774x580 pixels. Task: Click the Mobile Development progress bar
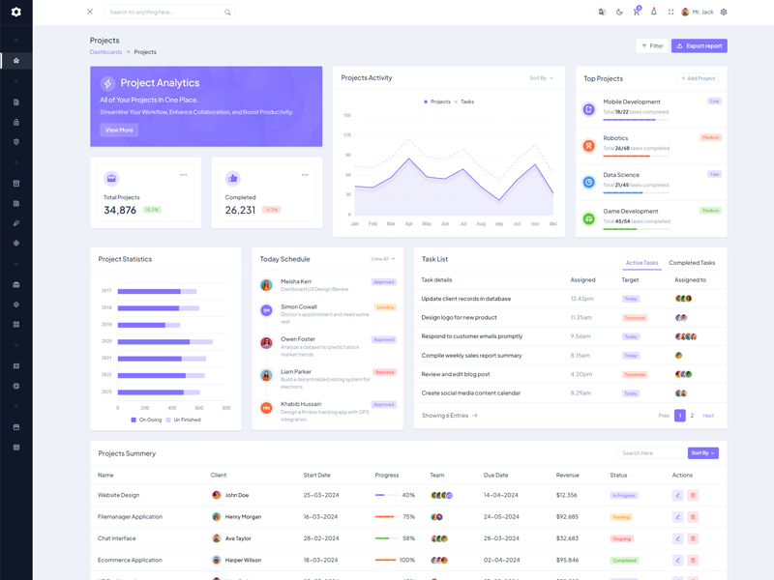[x=636, y=119]
